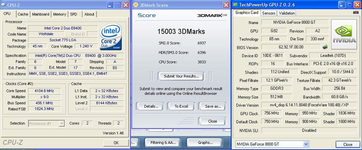Click the Instructions field listing MMX, SSE
Screen dimensions: 362x150
(76, 74)
